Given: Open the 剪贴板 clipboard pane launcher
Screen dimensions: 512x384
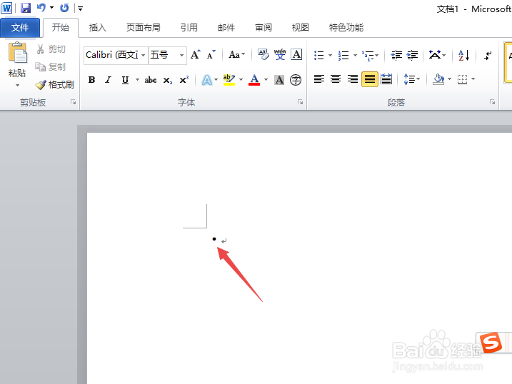Looking at the screenshot, I should click(73, 103).
